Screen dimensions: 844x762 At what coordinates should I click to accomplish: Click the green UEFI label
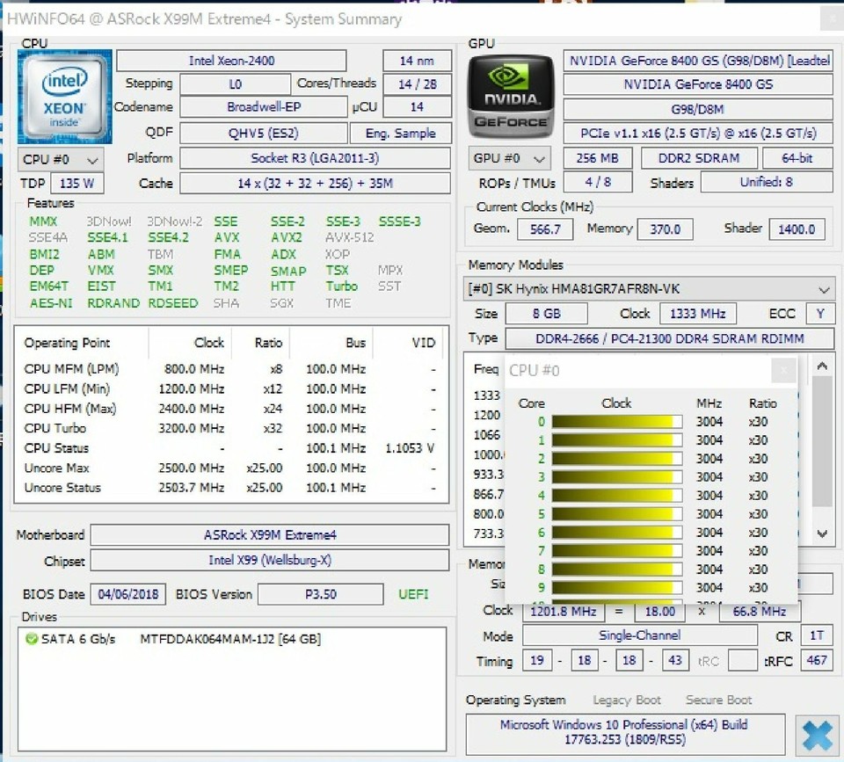413,594
